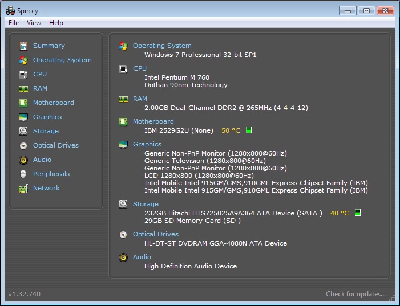
Task: Click Dothan 90nm Technology text
Action: (186, 85)
